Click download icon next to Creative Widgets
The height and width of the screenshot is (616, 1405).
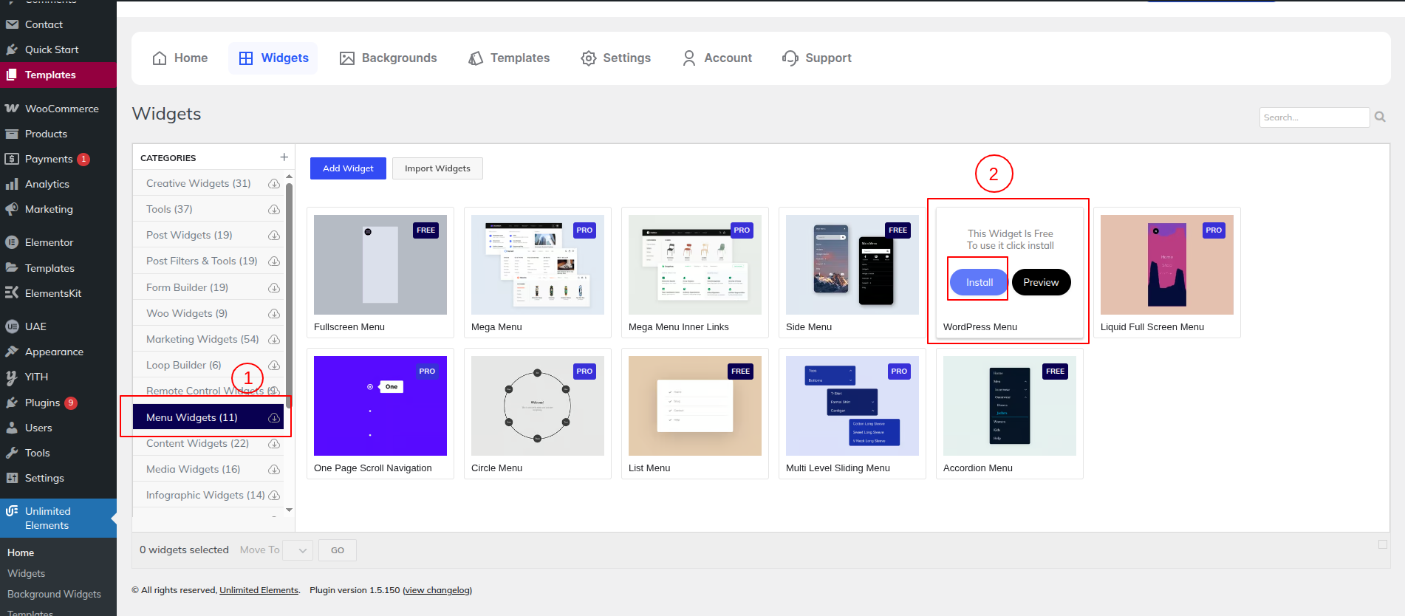pos(274,184)
